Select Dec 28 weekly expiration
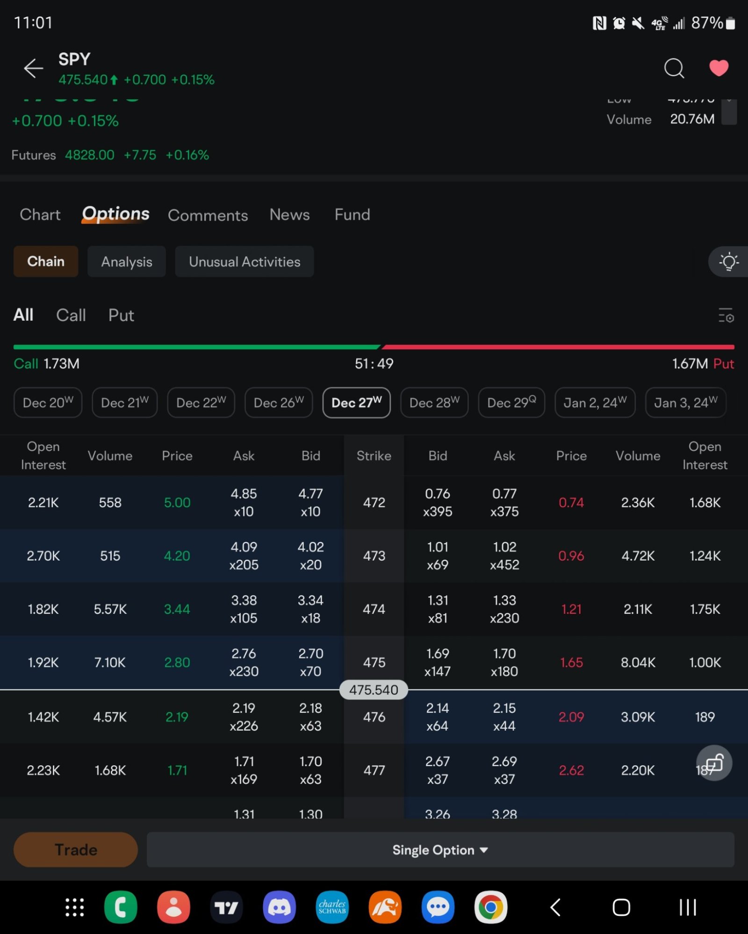748x934 pixels. pos(434,402)
